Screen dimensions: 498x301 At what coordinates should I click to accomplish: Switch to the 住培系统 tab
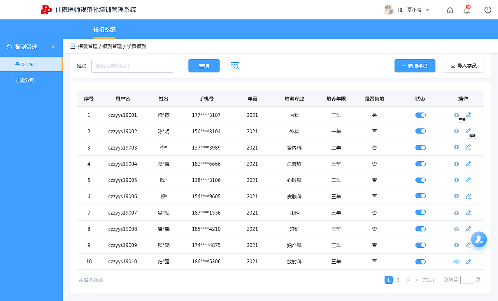[104, 29]
